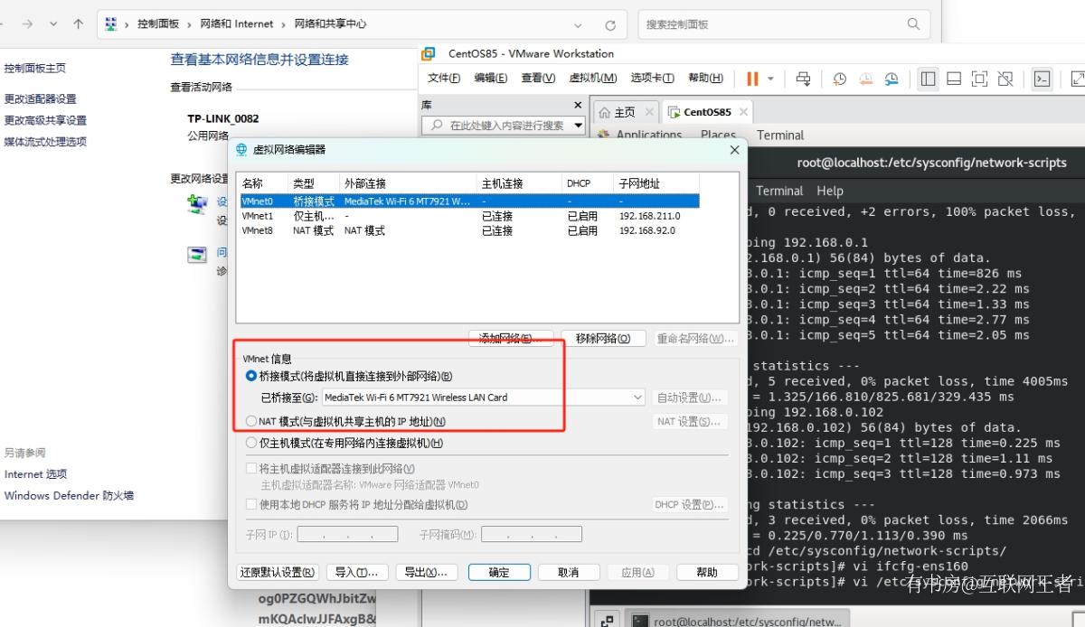Screen dimensions: 1085x627
Task: Click the revert to snapshot icon in VMware toolbar
Action: pyautogui.click(x=866, y=79)
